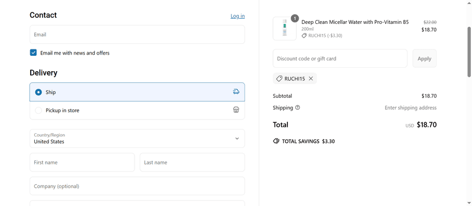Click the shipping info question mark icon

298,108
